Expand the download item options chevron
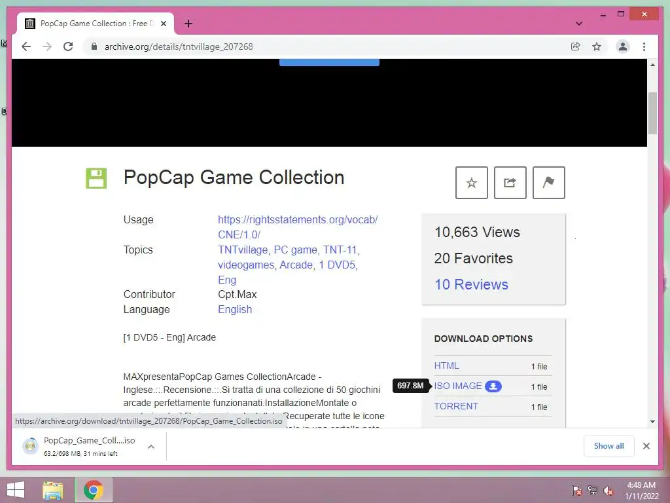Viewport: 670px width, 503px height. pos(151,447)
